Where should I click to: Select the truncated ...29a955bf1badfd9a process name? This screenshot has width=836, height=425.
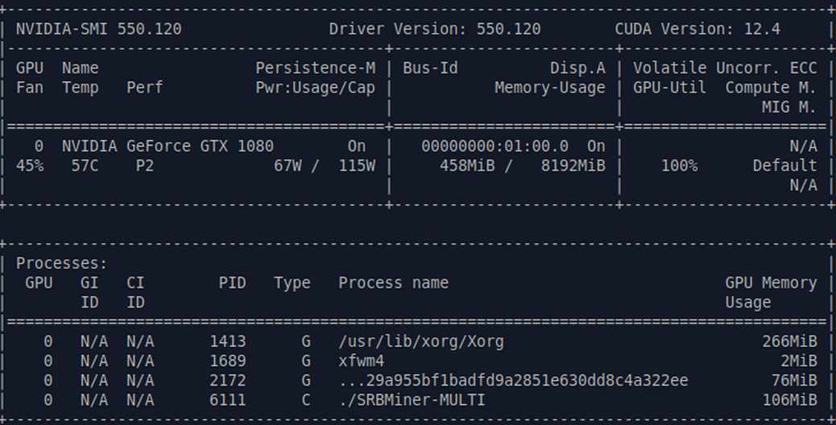coord(513,380)
